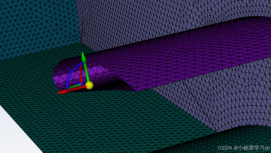Screen dimensions: 271x153
Task: Select the yellow origin sphere of the gizmo
Action: coord(89,85)
